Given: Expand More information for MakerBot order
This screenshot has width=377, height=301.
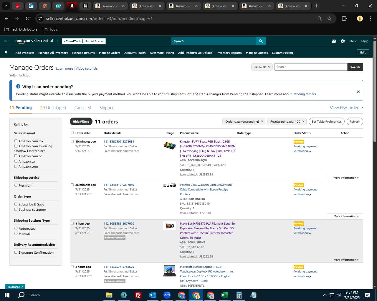Looking at the screenshot, I should coord(346,260).
